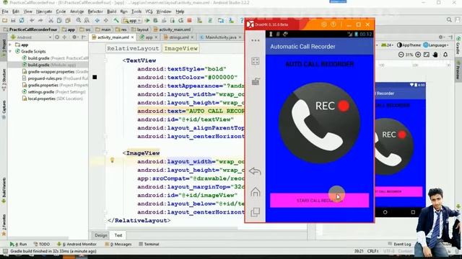The height and width of the screenshot is (259, 462).
Task: Open the Refactor menu
Action: [95, 12]
